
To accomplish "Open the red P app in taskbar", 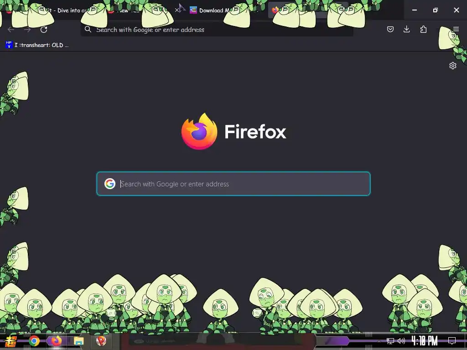I will pyautogui.click(x=101, y=341).
